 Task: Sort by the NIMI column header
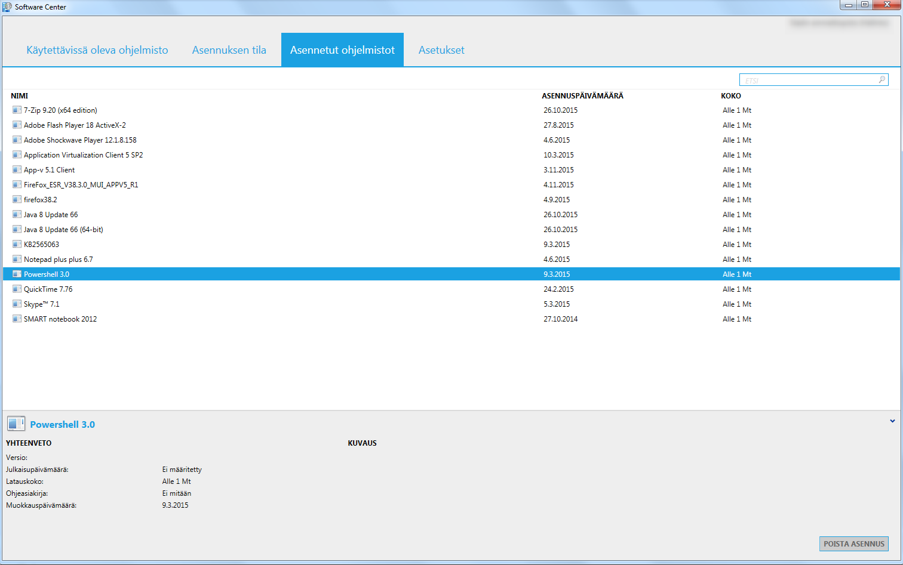20,95
